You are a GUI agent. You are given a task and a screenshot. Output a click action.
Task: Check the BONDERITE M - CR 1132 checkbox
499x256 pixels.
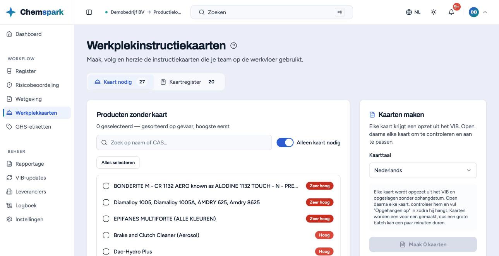(x=106, y=186)
